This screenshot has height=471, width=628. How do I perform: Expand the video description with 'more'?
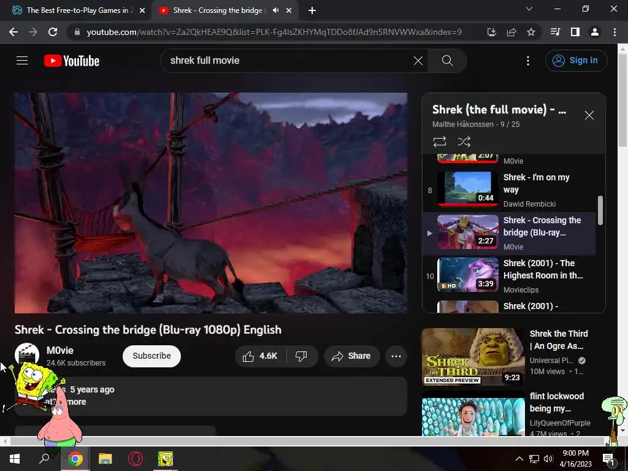(x=75, y=402)
